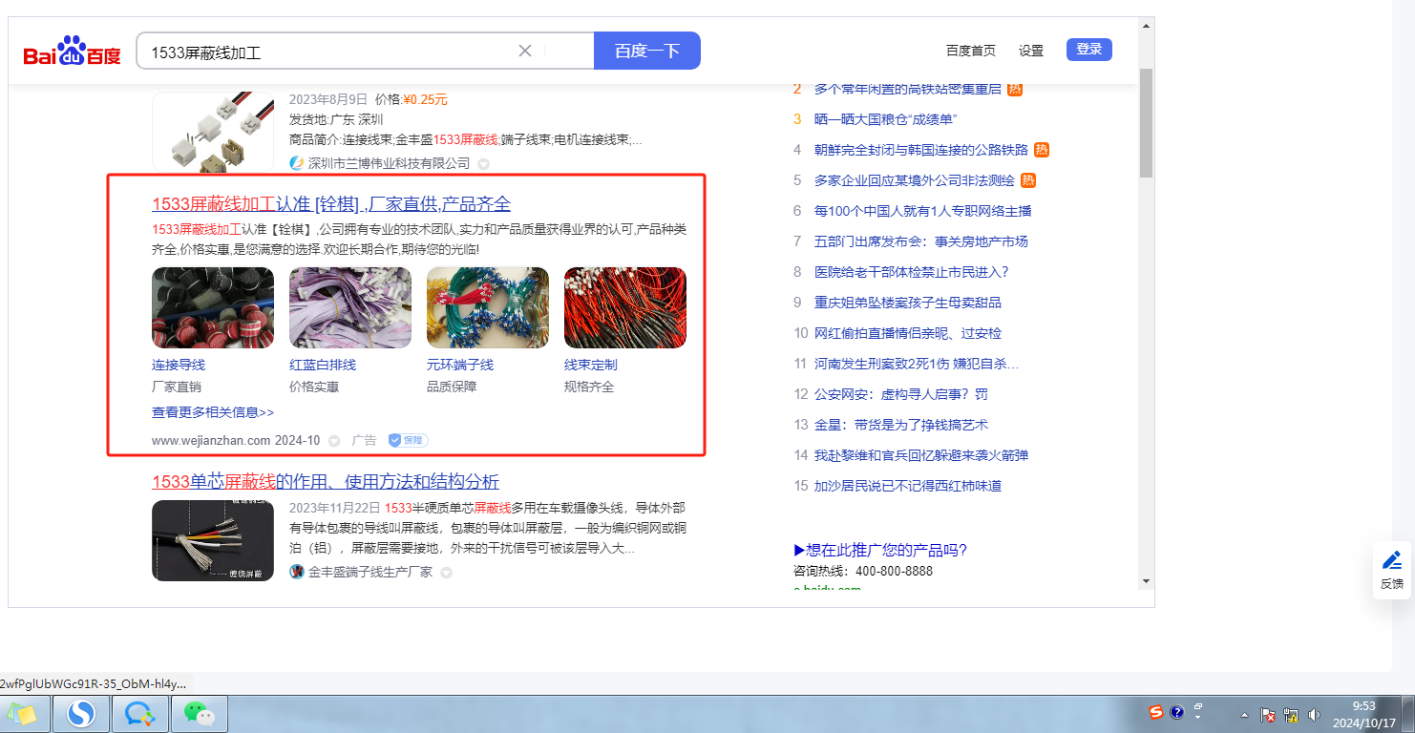Open hot topic 网红偷拍直播情侣亲昵、过安检
The width and height of the screenshot is (1415, 733).
tap(908, 333)
